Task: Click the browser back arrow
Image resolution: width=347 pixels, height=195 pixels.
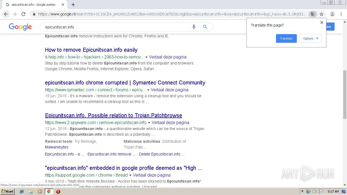Action: point(6,14)
